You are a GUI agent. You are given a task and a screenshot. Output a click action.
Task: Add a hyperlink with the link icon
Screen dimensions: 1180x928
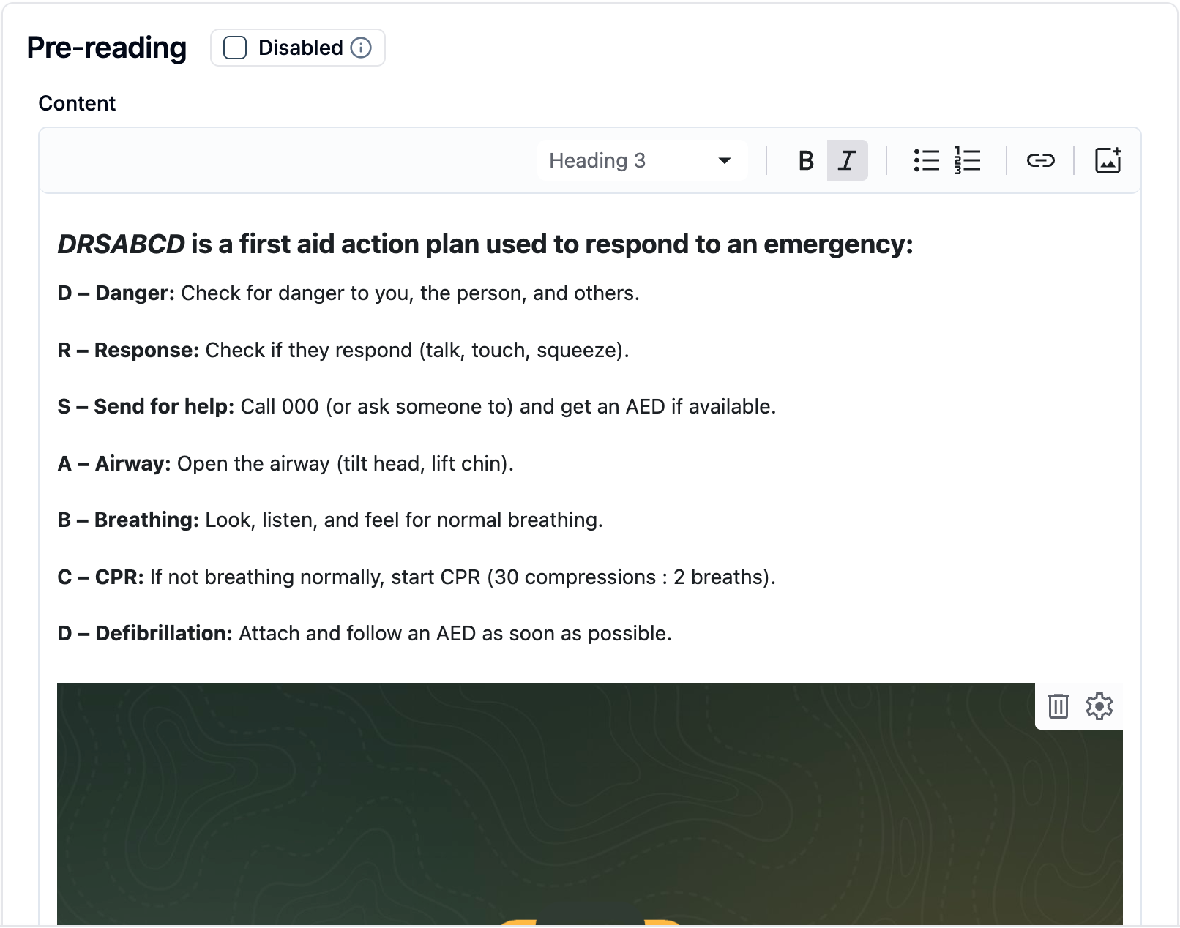pos(1040,160)
